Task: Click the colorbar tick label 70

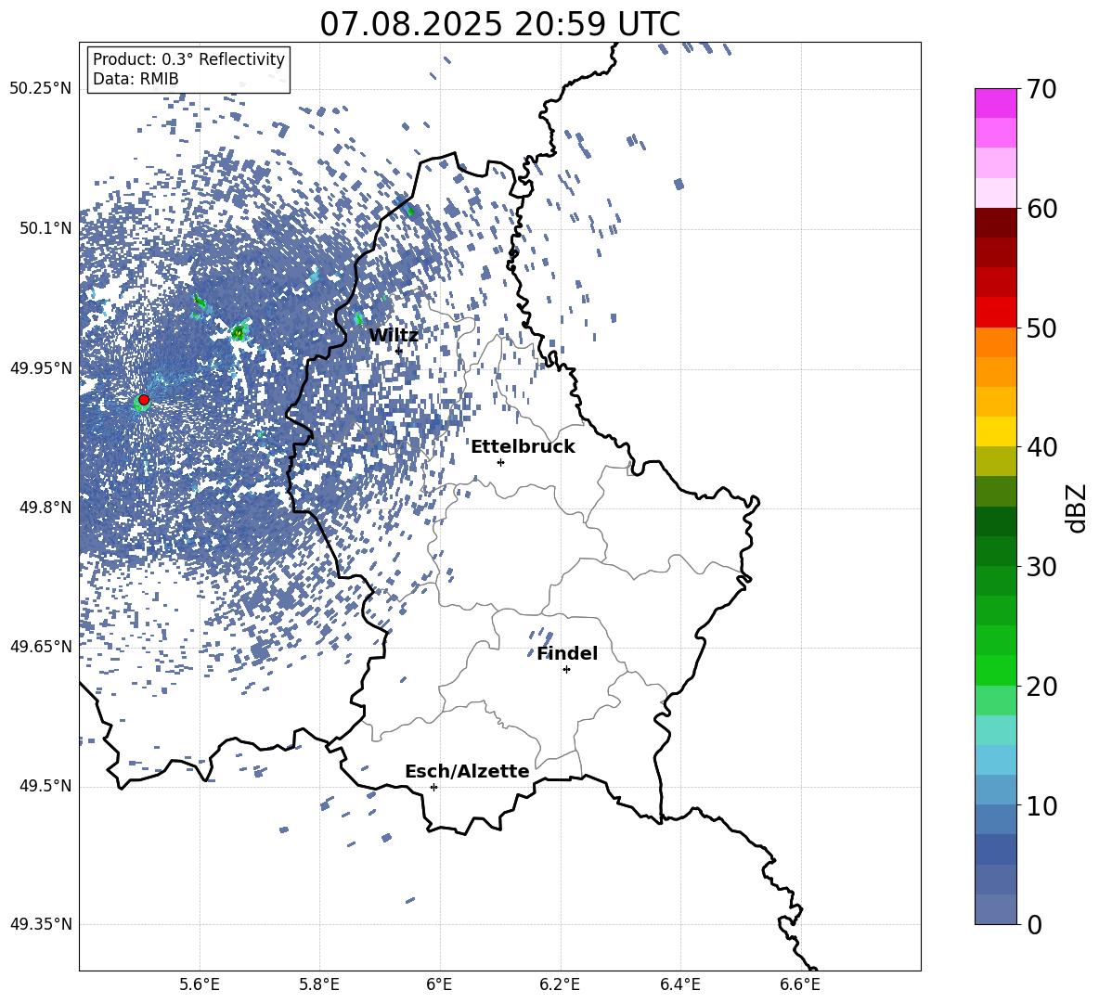Action: (x=1041, y=89)
